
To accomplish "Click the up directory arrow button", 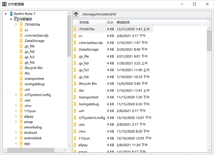I will [76, 14].
